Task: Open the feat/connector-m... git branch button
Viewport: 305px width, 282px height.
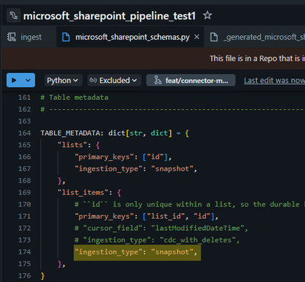Action: point(191,81)
